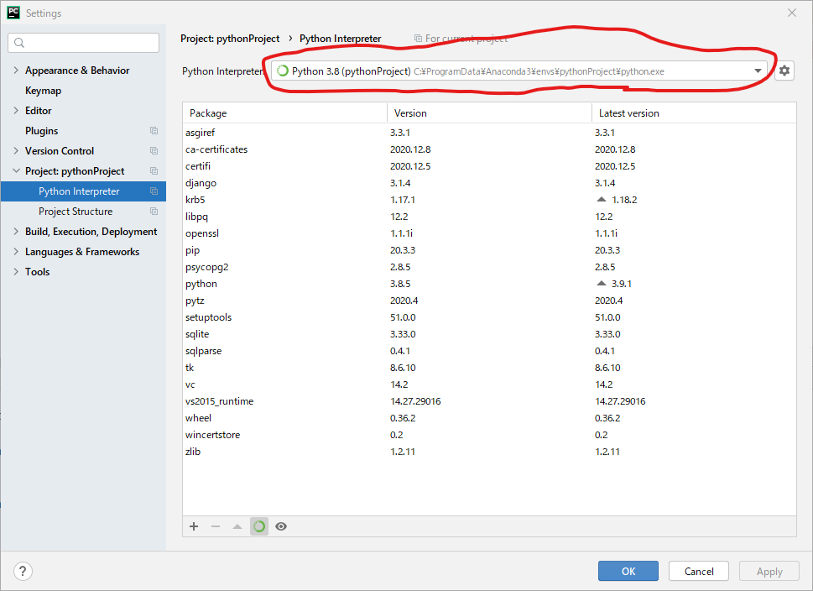Click the Cancel button
This screenshot has height=591, width=813.
698,572
